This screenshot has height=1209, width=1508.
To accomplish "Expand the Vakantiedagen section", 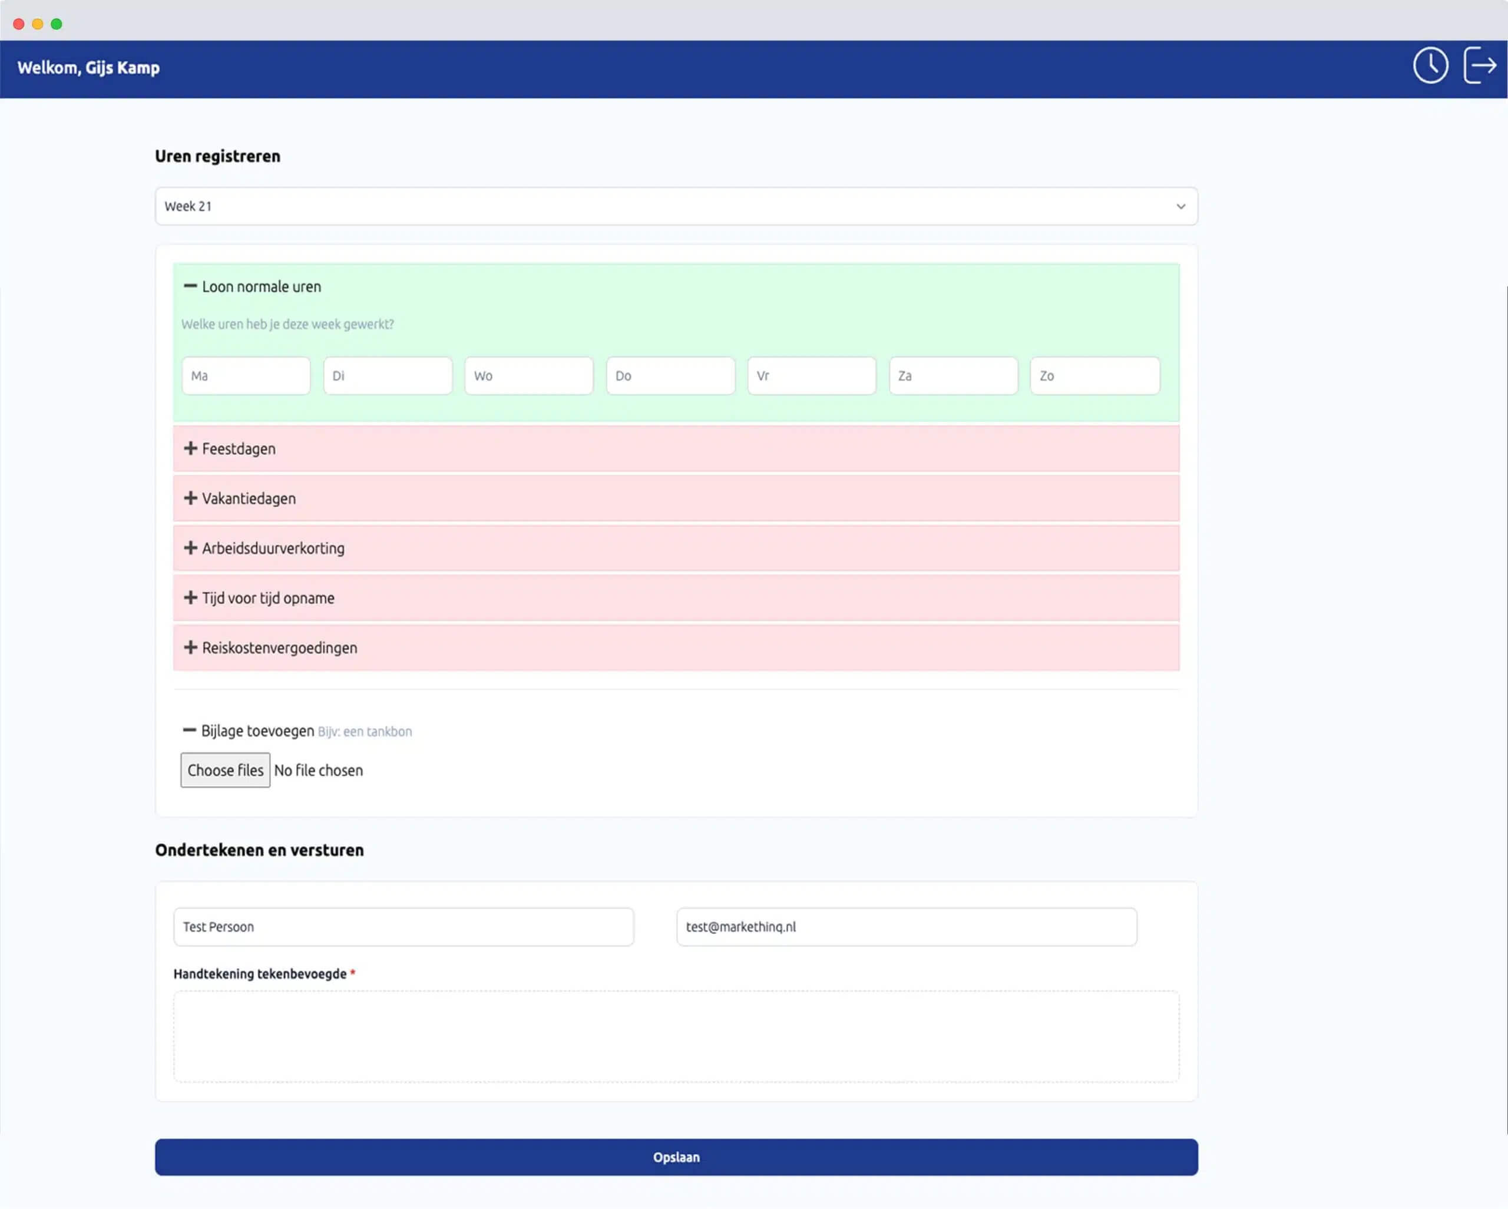I will [x=190, y=498].
